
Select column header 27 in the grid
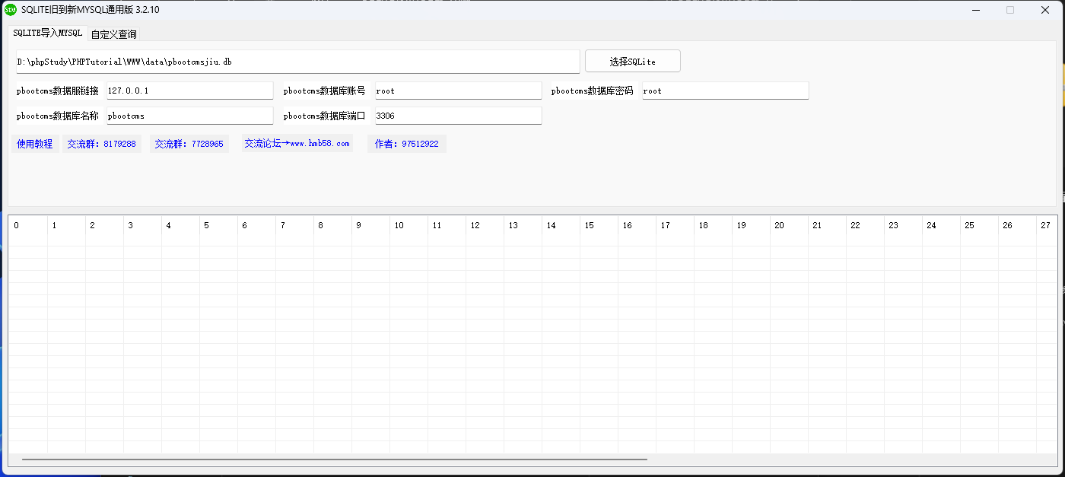point(1046,225)
